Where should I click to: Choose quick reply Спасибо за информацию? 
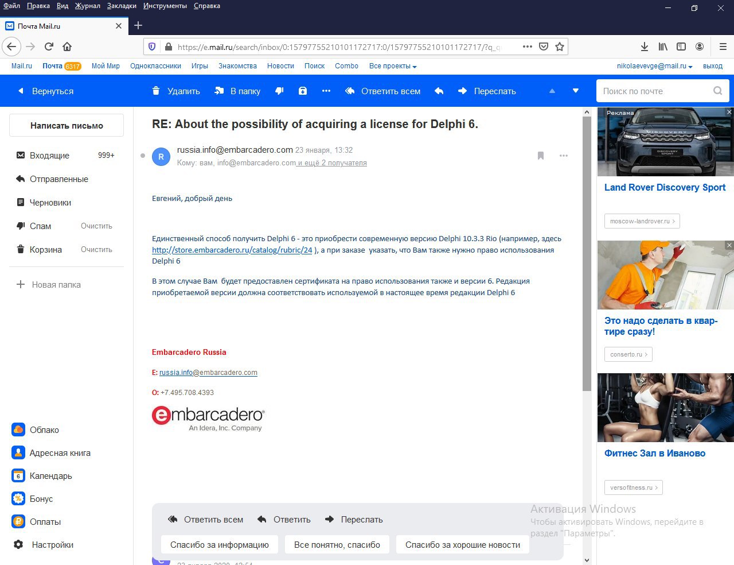pyautogui.click(x=220, y=544)
